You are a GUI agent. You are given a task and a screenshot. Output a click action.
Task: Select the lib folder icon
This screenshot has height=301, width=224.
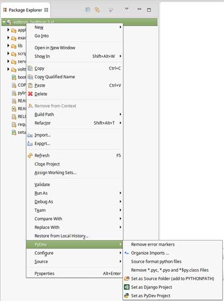(x=14, y=46)
